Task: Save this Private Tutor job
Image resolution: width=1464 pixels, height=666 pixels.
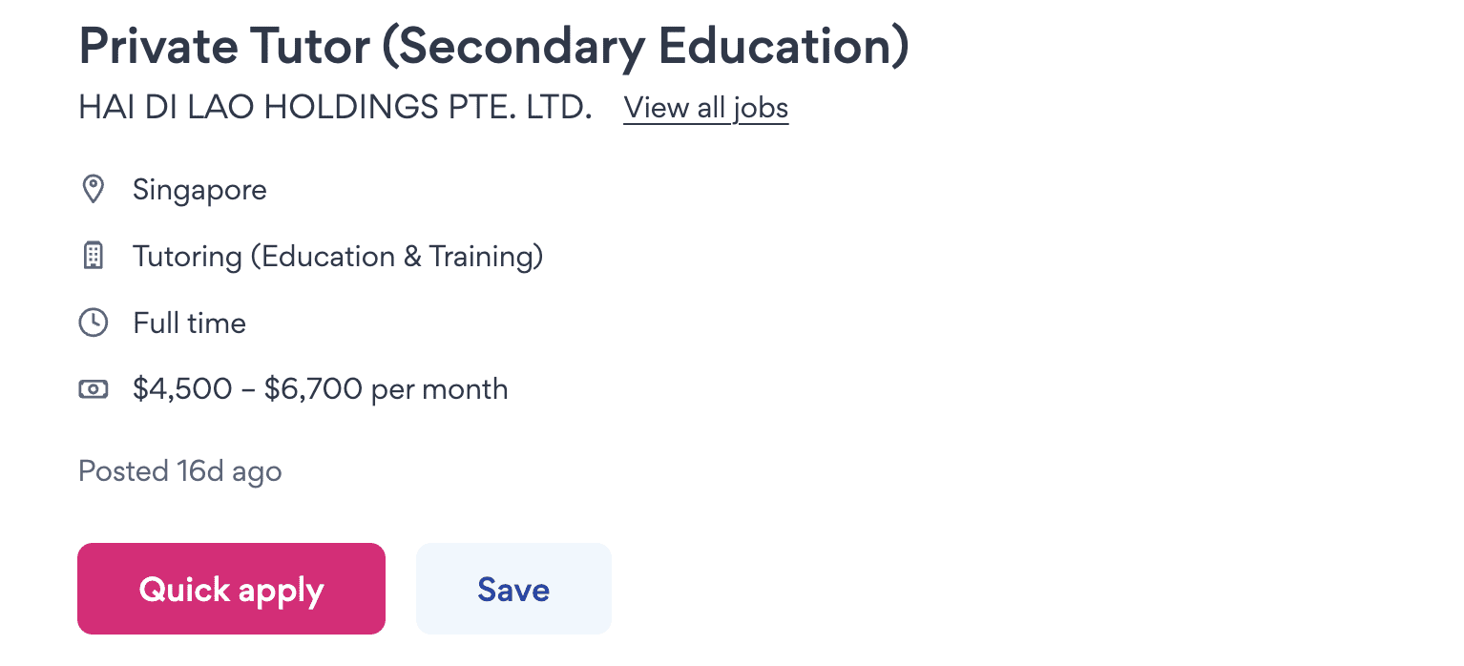Action: click(x=513, y=589)
